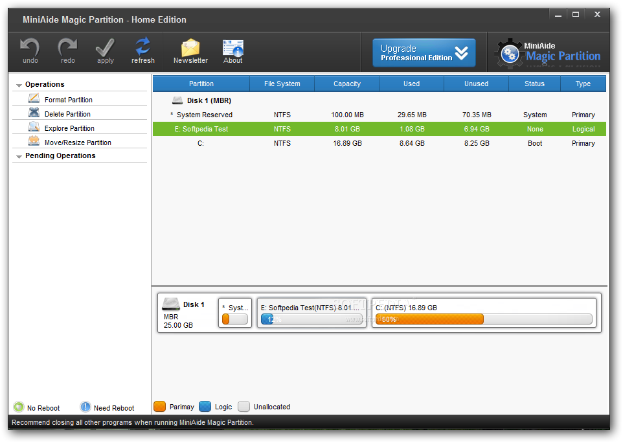Click the redo arrow icon
Viewport: 623px width, 443px height.
(x=67, y=47)
